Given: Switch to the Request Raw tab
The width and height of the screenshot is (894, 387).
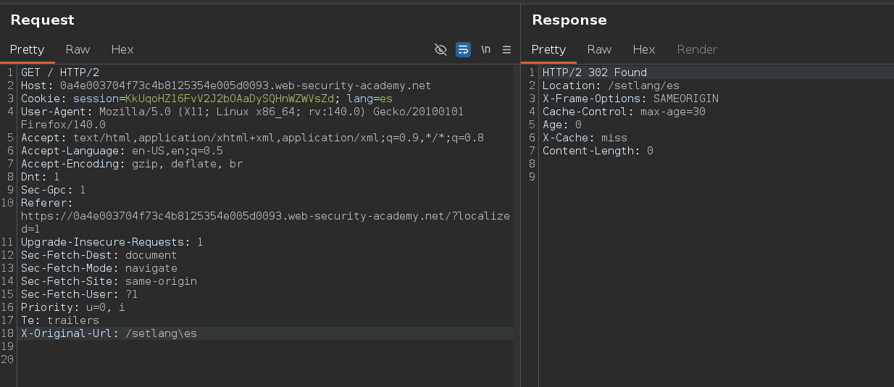Looking at the screenshot, I should coord(78,49).
